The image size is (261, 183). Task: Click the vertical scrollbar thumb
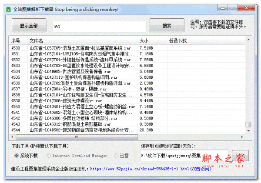(248, 124)
